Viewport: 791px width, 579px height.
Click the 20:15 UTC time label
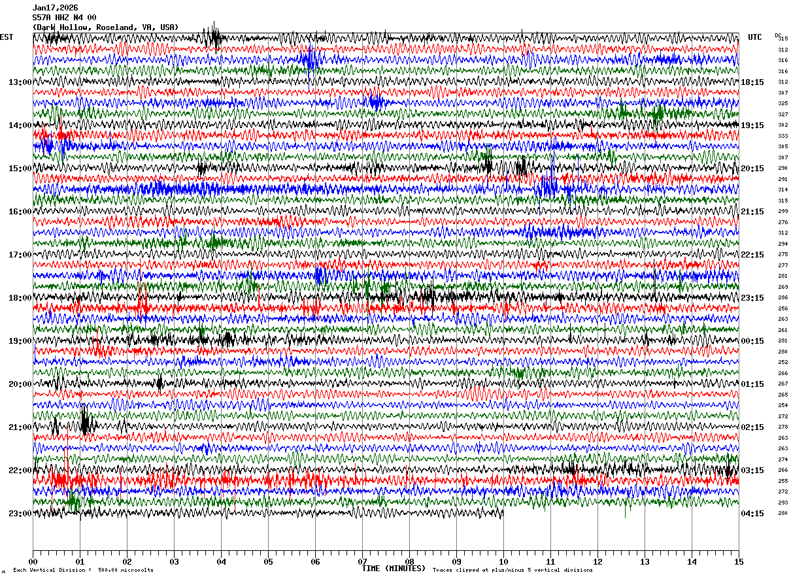[x=752, y=168]
